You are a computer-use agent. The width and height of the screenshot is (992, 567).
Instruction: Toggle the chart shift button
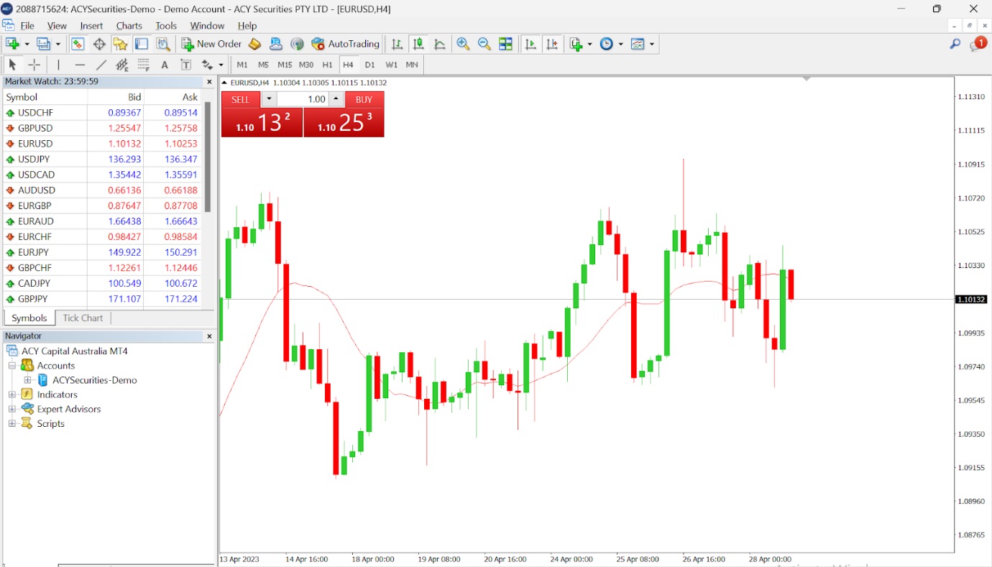(552, 44)
